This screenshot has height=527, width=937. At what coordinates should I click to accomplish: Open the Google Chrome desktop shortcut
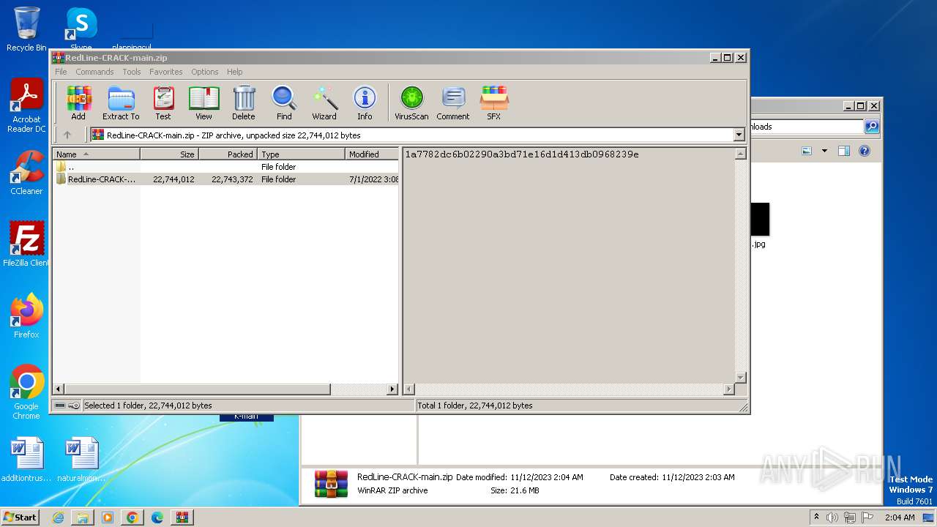point(26,392)
